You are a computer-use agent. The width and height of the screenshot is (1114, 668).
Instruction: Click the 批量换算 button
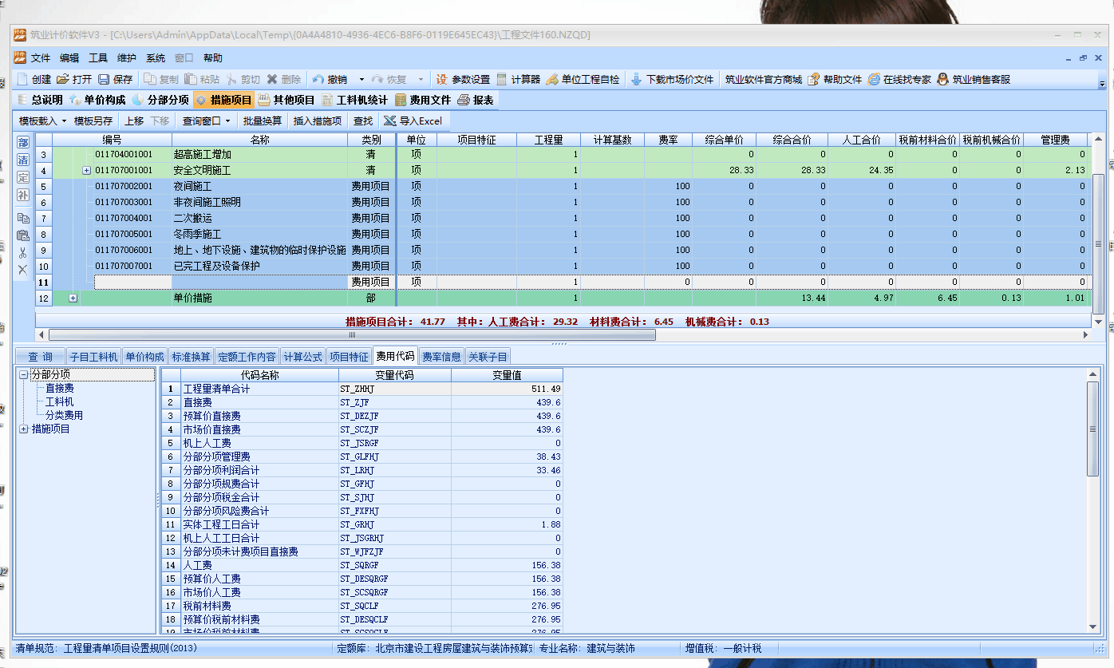263,121
